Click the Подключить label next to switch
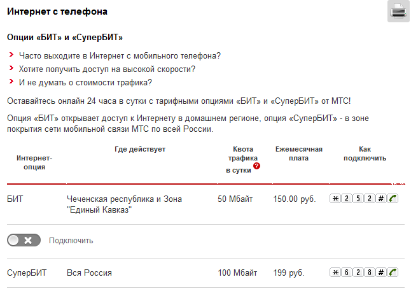411x291 pixels. [x=71, y=241]
